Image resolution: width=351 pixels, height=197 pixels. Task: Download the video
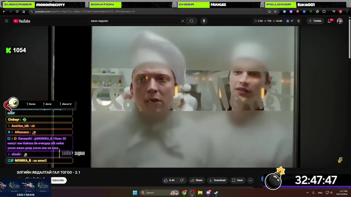click(217, 180)
